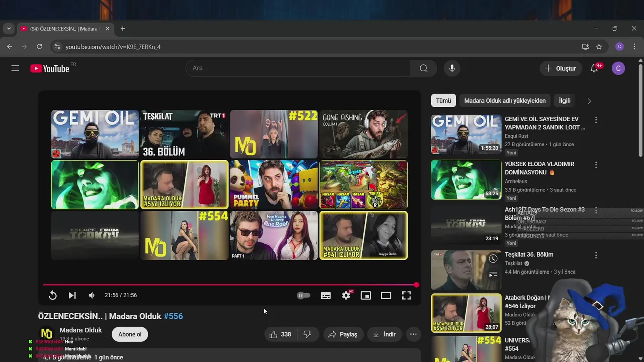
Task: Share the video via Paylaş
Action: 343,334
